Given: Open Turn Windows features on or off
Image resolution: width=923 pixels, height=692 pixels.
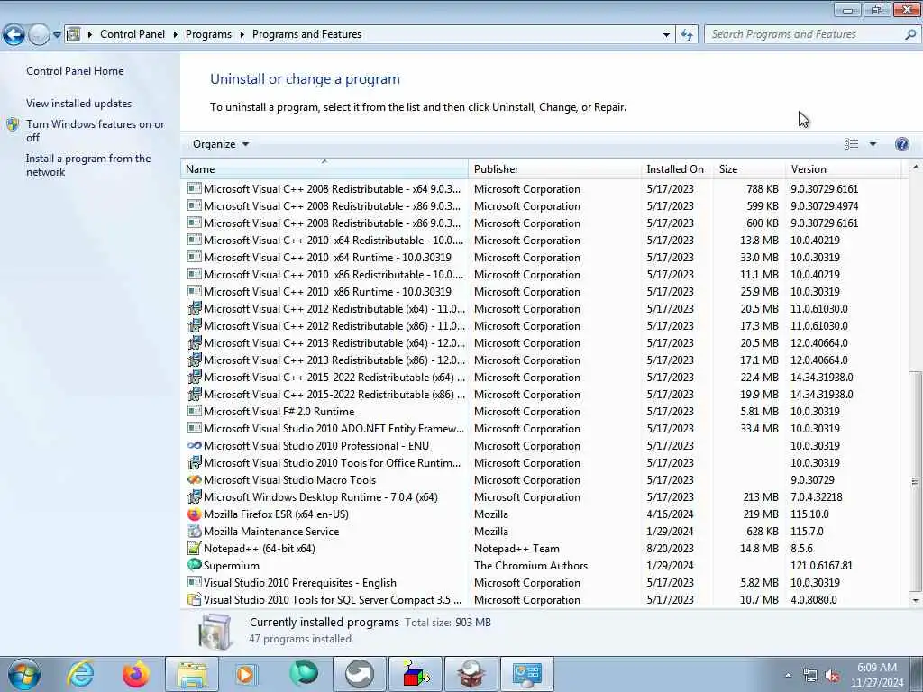Looking at the screenshot, I should [x=96, y=131].
